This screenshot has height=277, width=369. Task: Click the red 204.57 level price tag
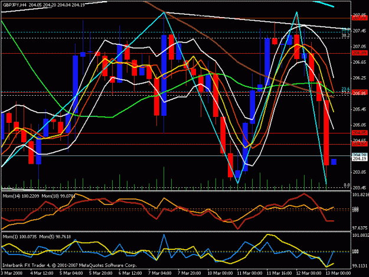(360, 144)
